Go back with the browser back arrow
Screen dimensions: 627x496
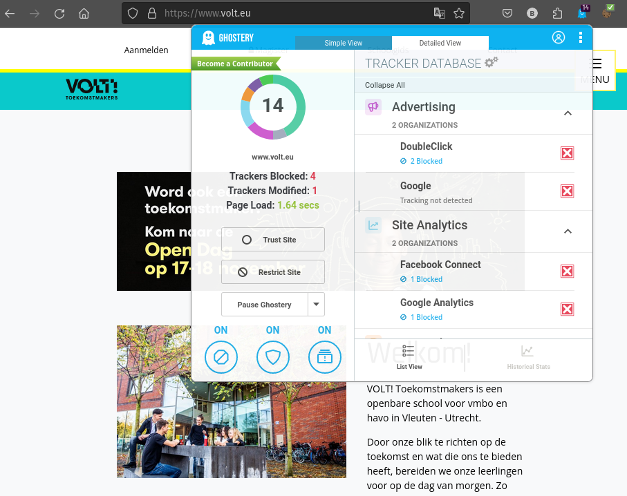[10, 14]
